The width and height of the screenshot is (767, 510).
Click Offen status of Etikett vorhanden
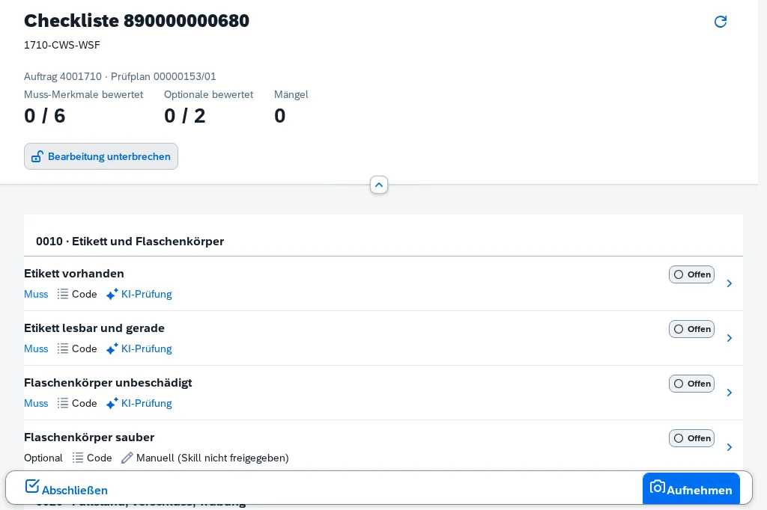(x=691, y=274)
